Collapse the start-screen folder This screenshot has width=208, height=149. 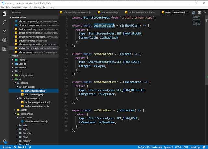pyautogui.click(x=34, y=87)
